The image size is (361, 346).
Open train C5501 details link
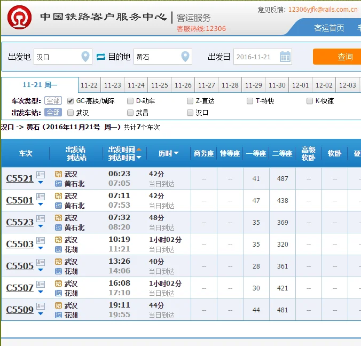coord(20,201)
